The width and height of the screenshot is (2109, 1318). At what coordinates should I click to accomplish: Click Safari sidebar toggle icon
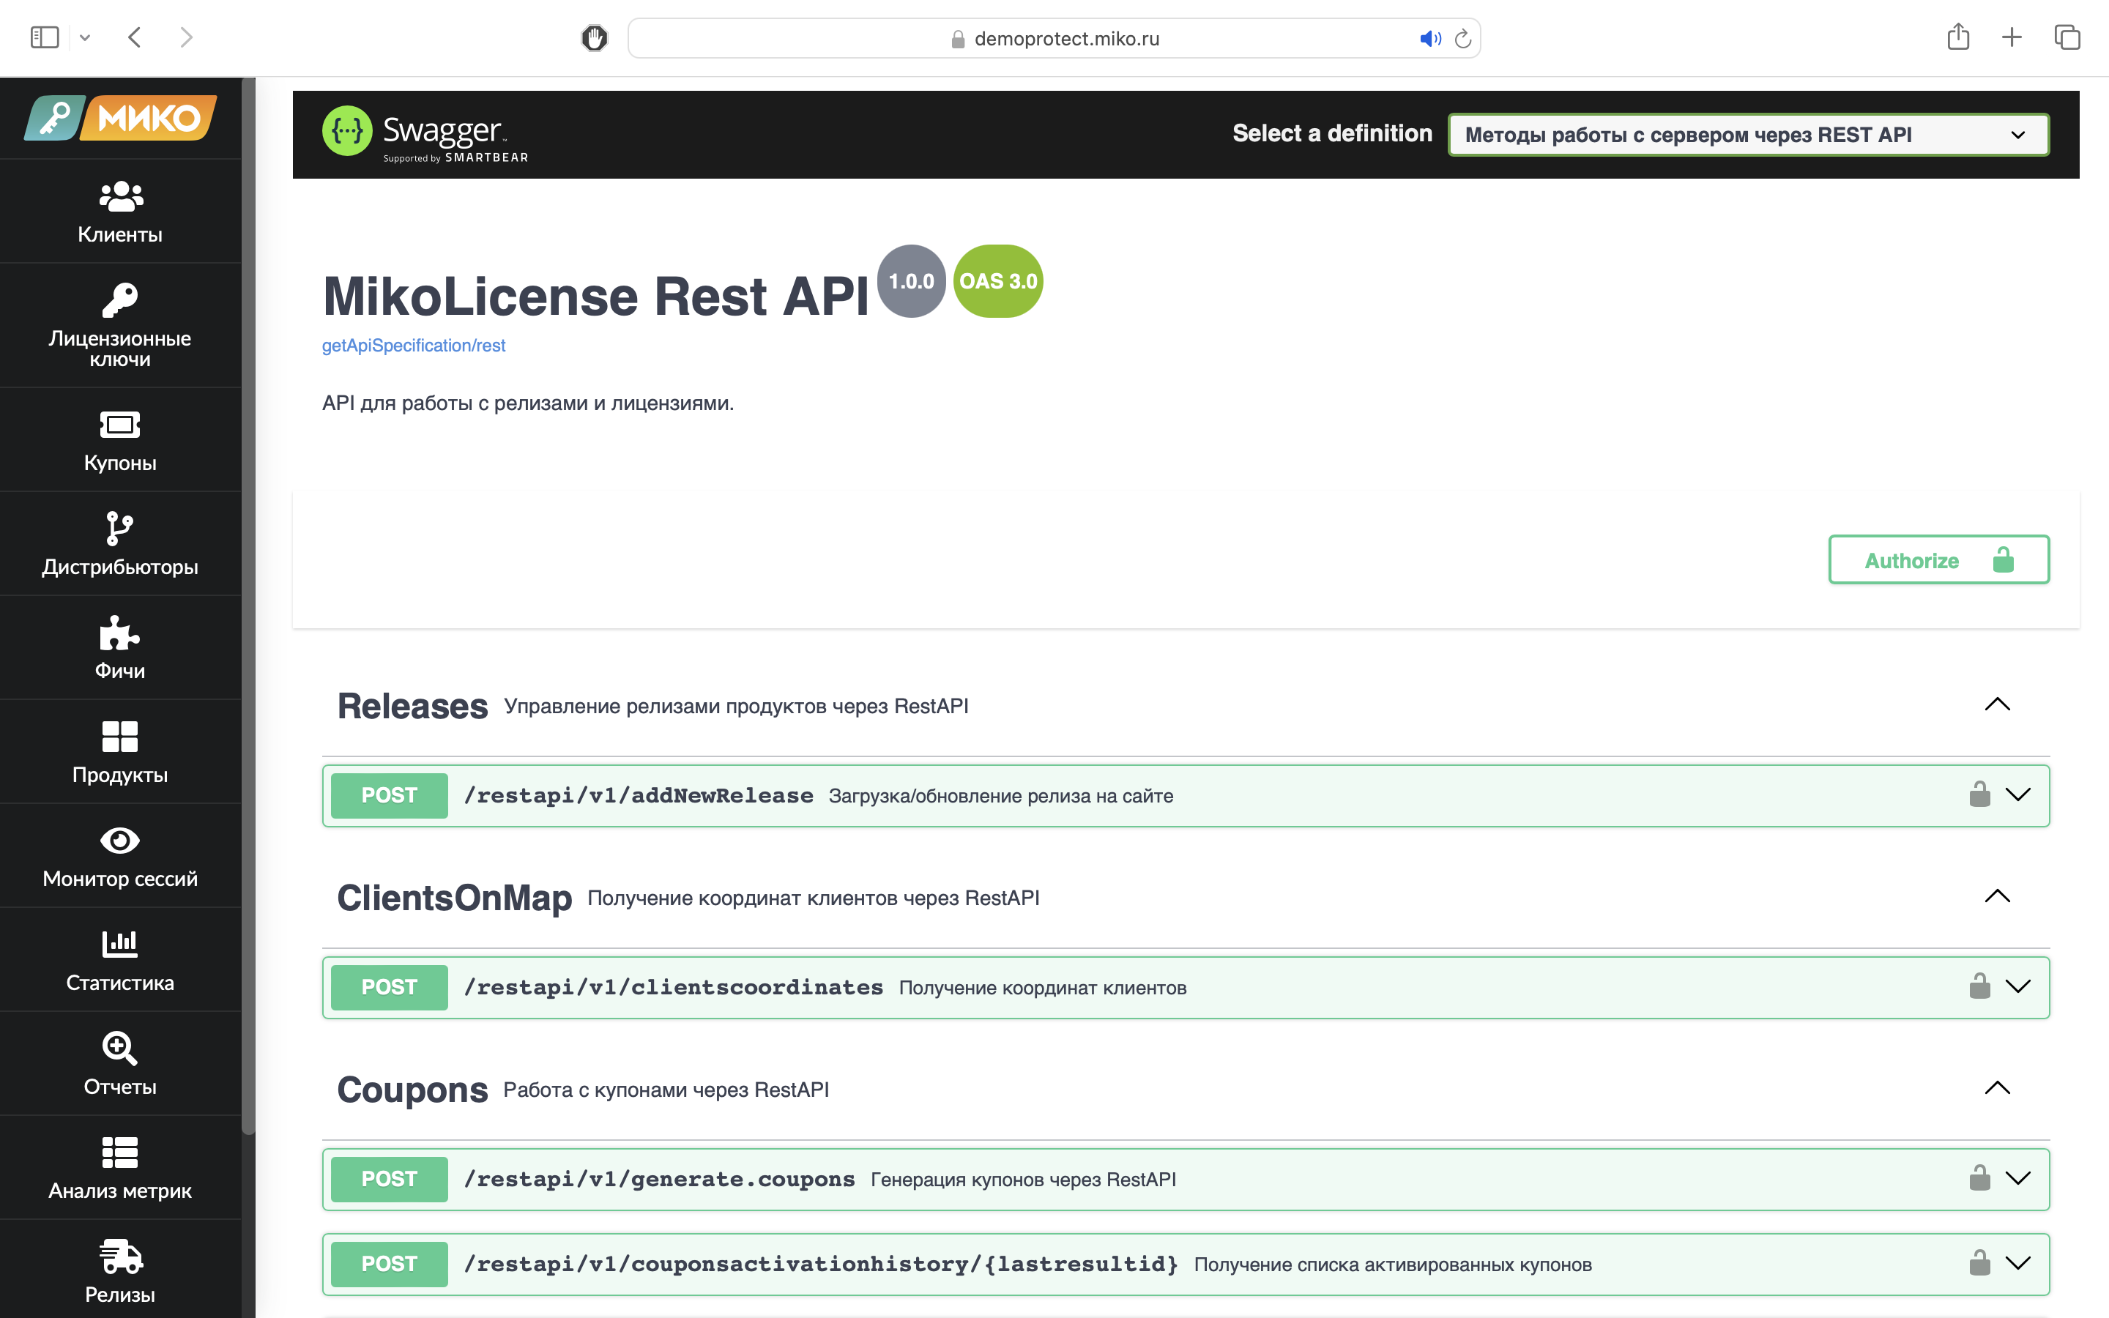click(x=45, y=37)
